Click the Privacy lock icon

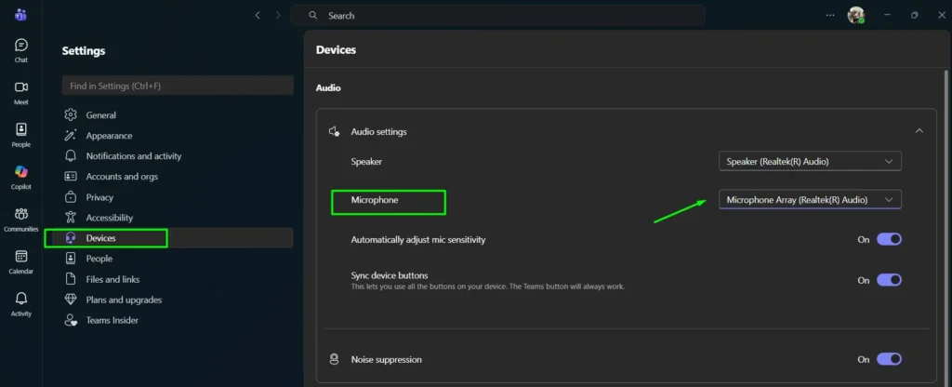[x=71, y=197]
